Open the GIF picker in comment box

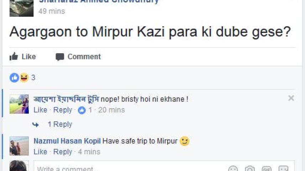[x=267, y=169]
